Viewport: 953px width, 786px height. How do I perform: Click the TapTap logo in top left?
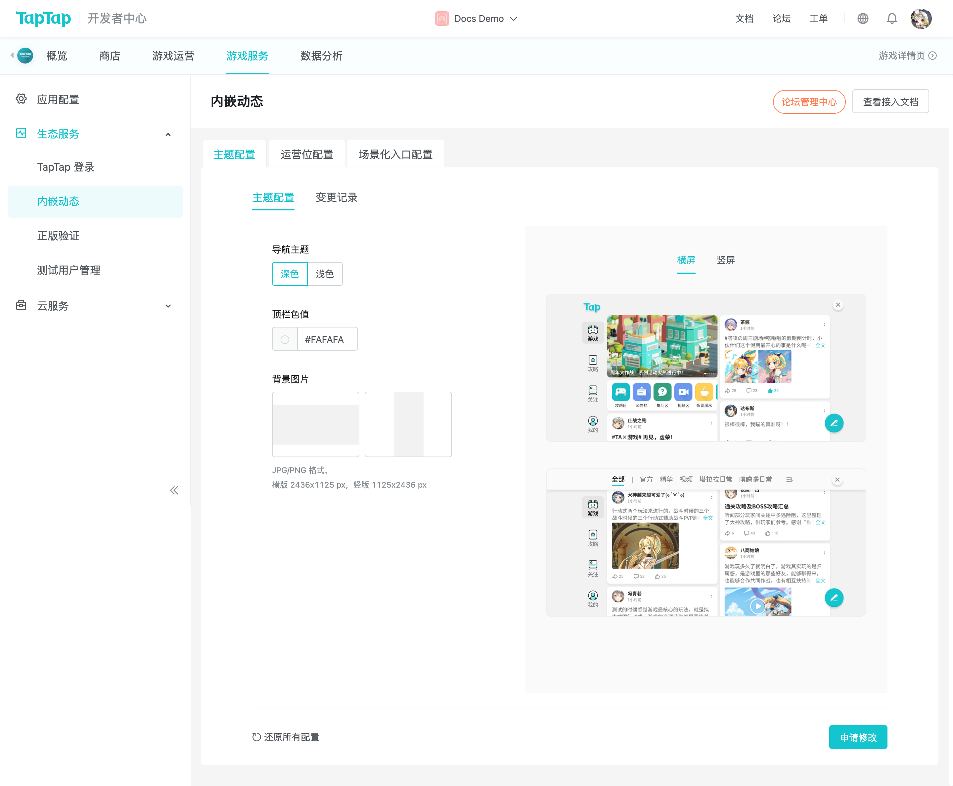tap(43, 19)
